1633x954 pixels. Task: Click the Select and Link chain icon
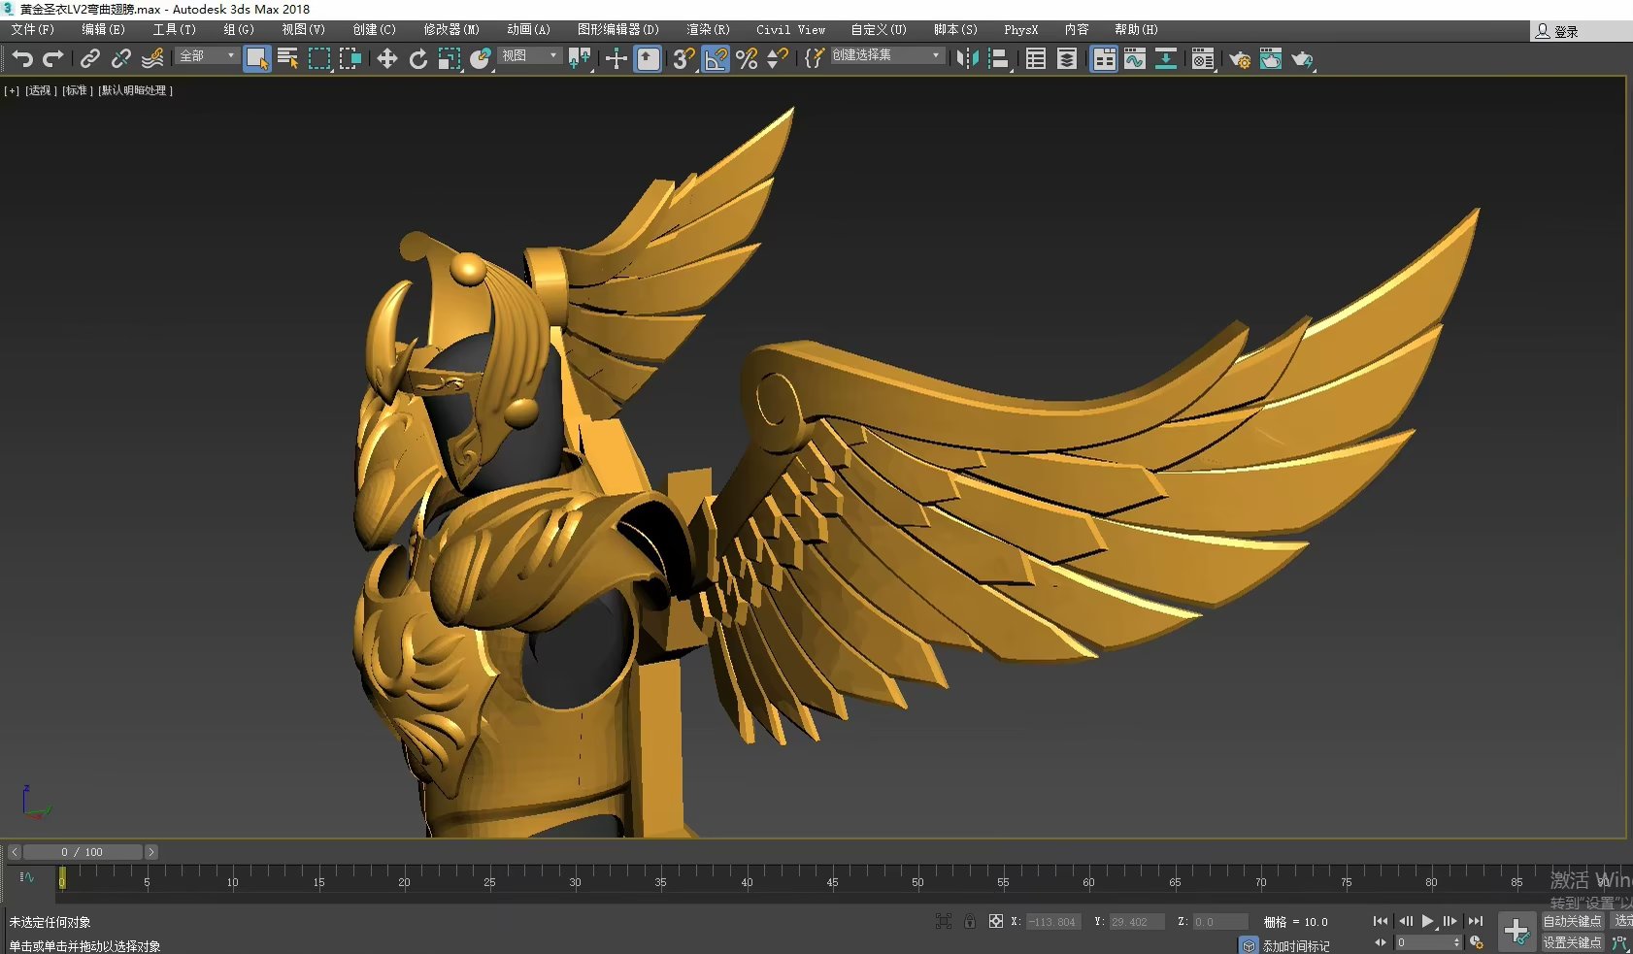(x=89, y=59)
